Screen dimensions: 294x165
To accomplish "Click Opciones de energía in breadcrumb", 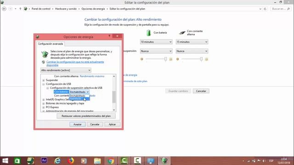I will click(x=93, y=9).
